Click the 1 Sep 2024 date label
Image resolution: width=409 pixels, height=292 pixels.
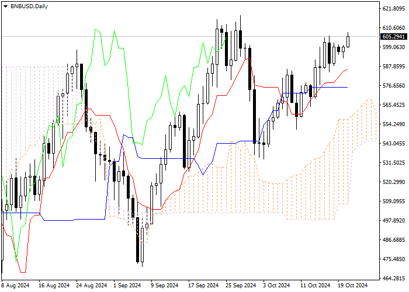[x=128, y=286]
